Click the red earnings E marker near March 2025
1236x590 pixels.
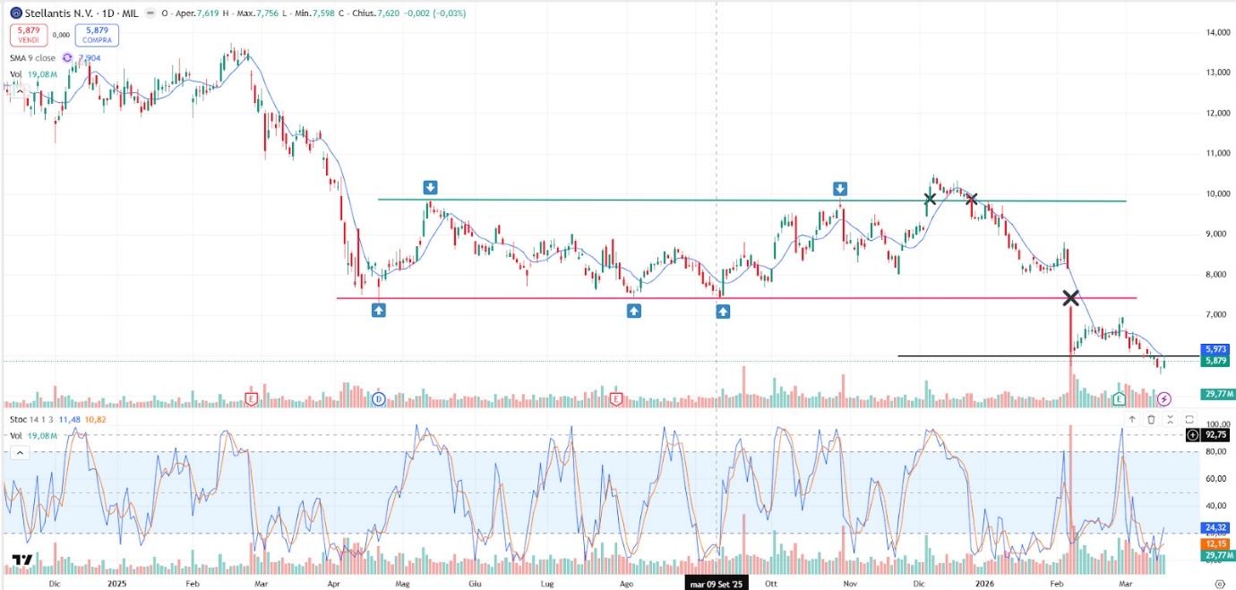click(252, 398)
